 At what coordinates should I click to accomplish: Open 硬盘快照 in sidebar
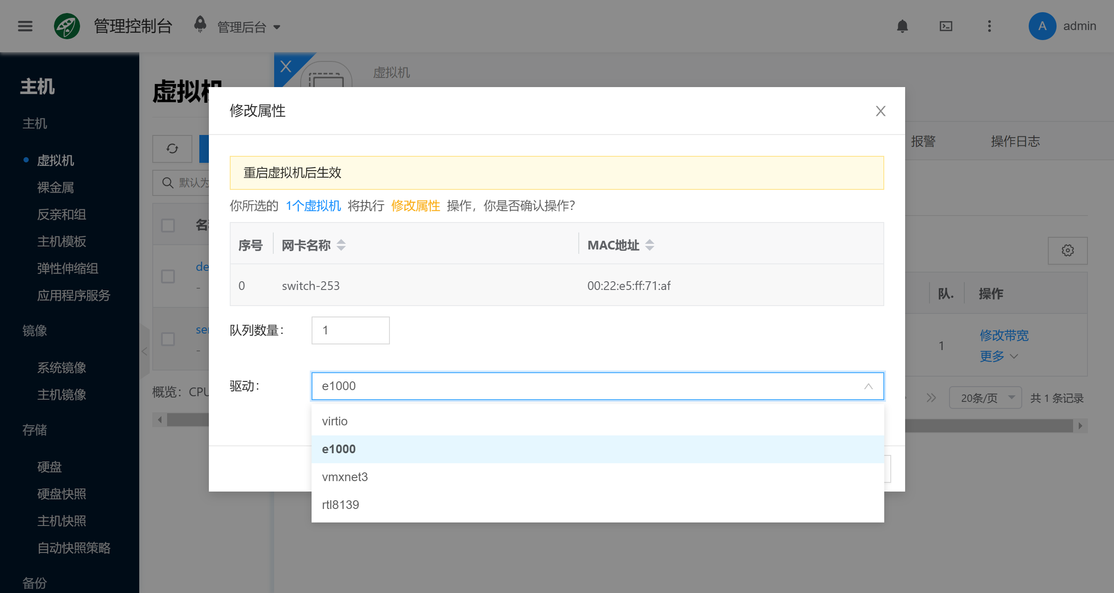(62, 494)
